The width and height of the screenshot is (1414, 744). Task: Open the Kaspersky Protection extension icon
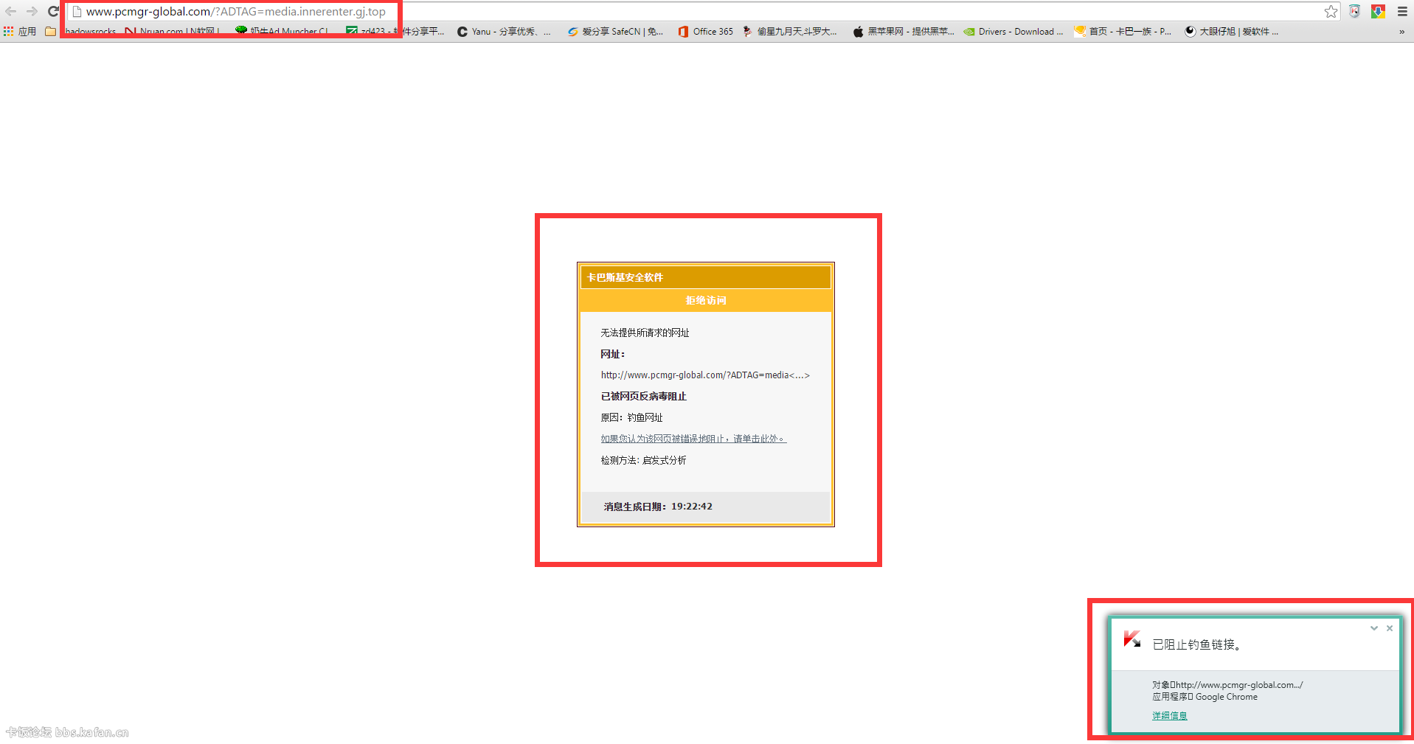point(1354,11)
